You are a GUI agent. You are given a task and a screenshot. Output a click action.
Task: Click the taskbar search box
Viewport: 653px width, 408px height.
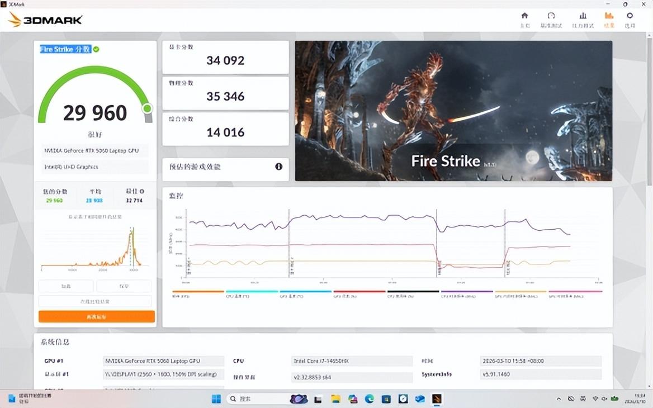tap(256, 399)
